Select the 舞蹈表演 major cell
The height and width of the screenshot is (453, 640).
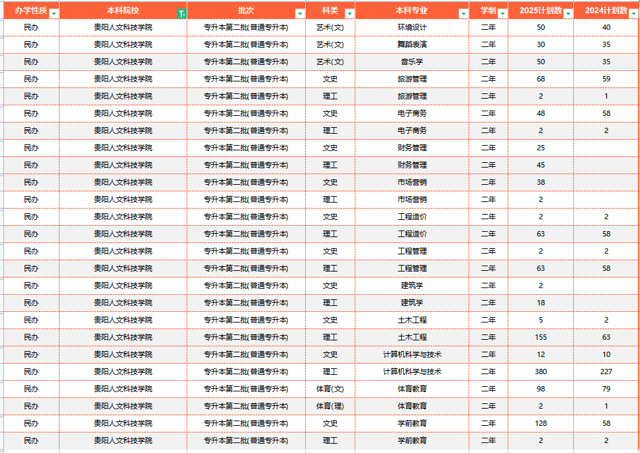(412, 44)
